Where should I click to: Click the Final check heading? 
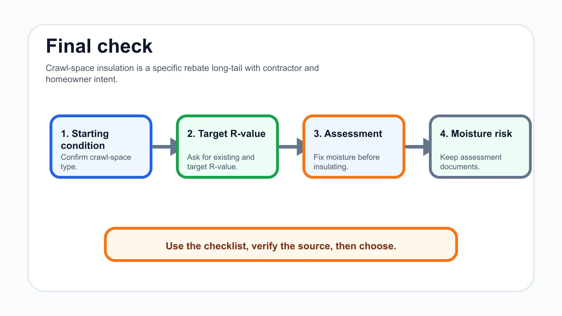(99, 46)
